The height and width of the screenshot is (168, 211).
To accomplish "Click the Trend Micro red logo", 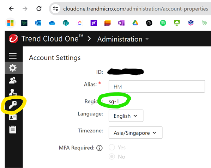I will coord(13,39).
